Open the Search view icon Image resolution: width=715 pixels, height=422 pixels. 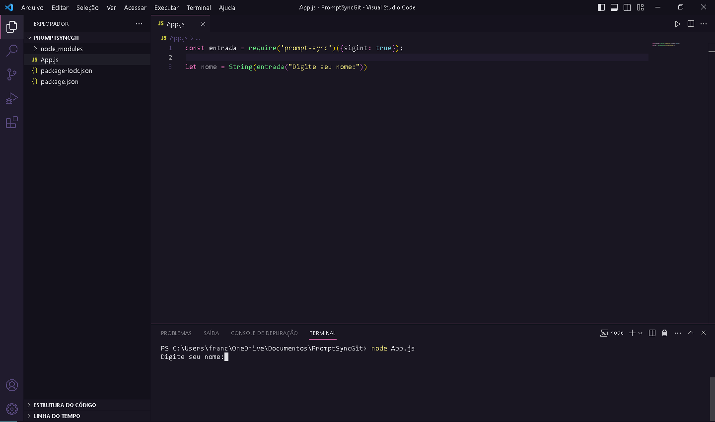click(x=12, y=50)
